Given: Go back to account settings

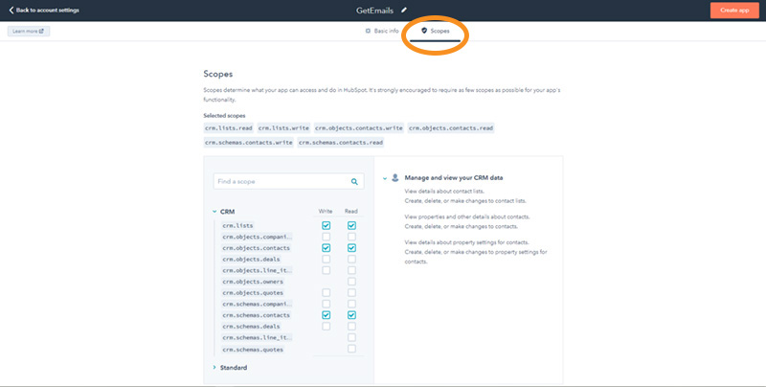Looking at the screenshot, I should (44, 10).
